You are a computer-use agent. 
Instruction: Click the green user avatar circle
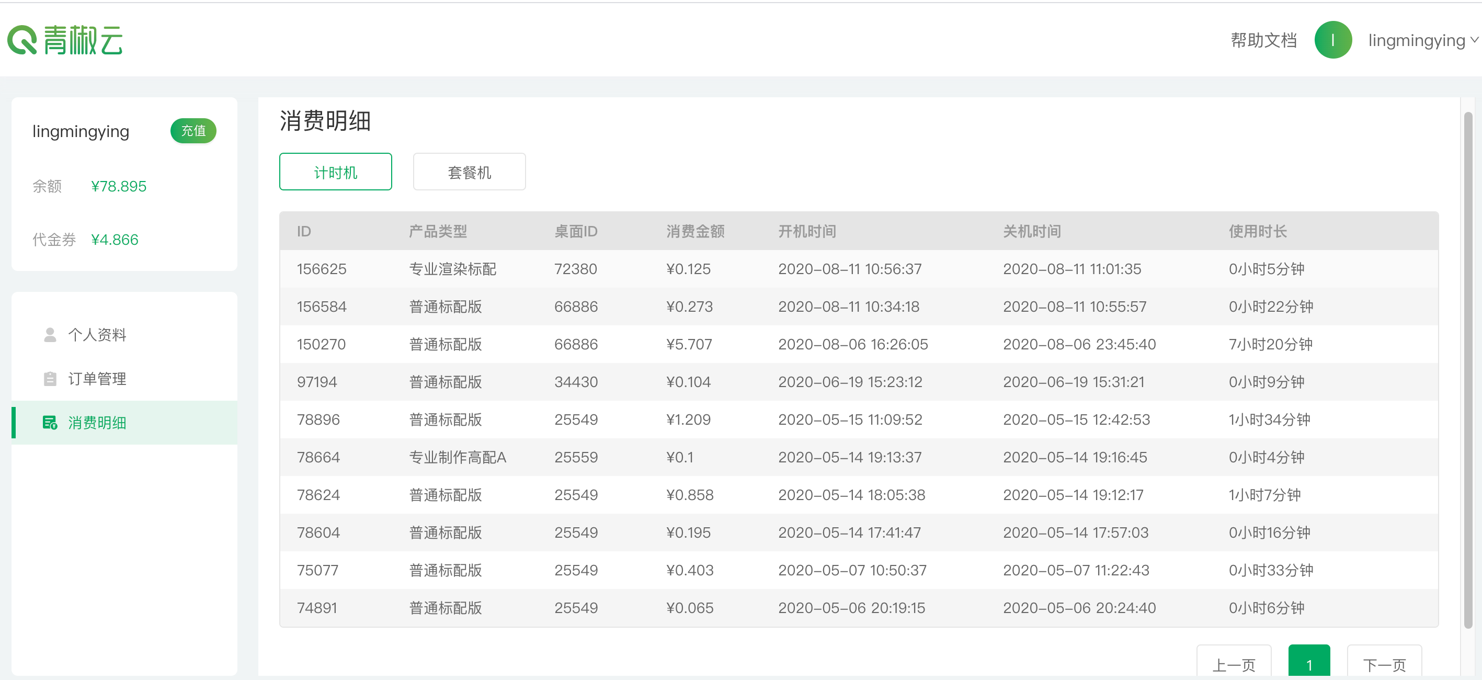click(x=1332, y=40)
